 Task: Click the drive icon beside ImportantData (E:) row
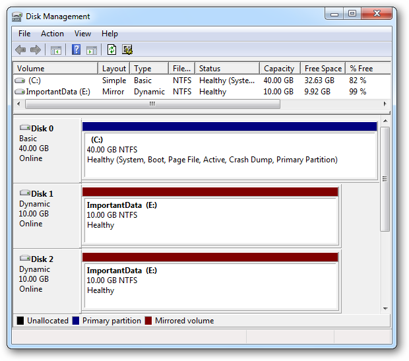[x=20, y=92]
